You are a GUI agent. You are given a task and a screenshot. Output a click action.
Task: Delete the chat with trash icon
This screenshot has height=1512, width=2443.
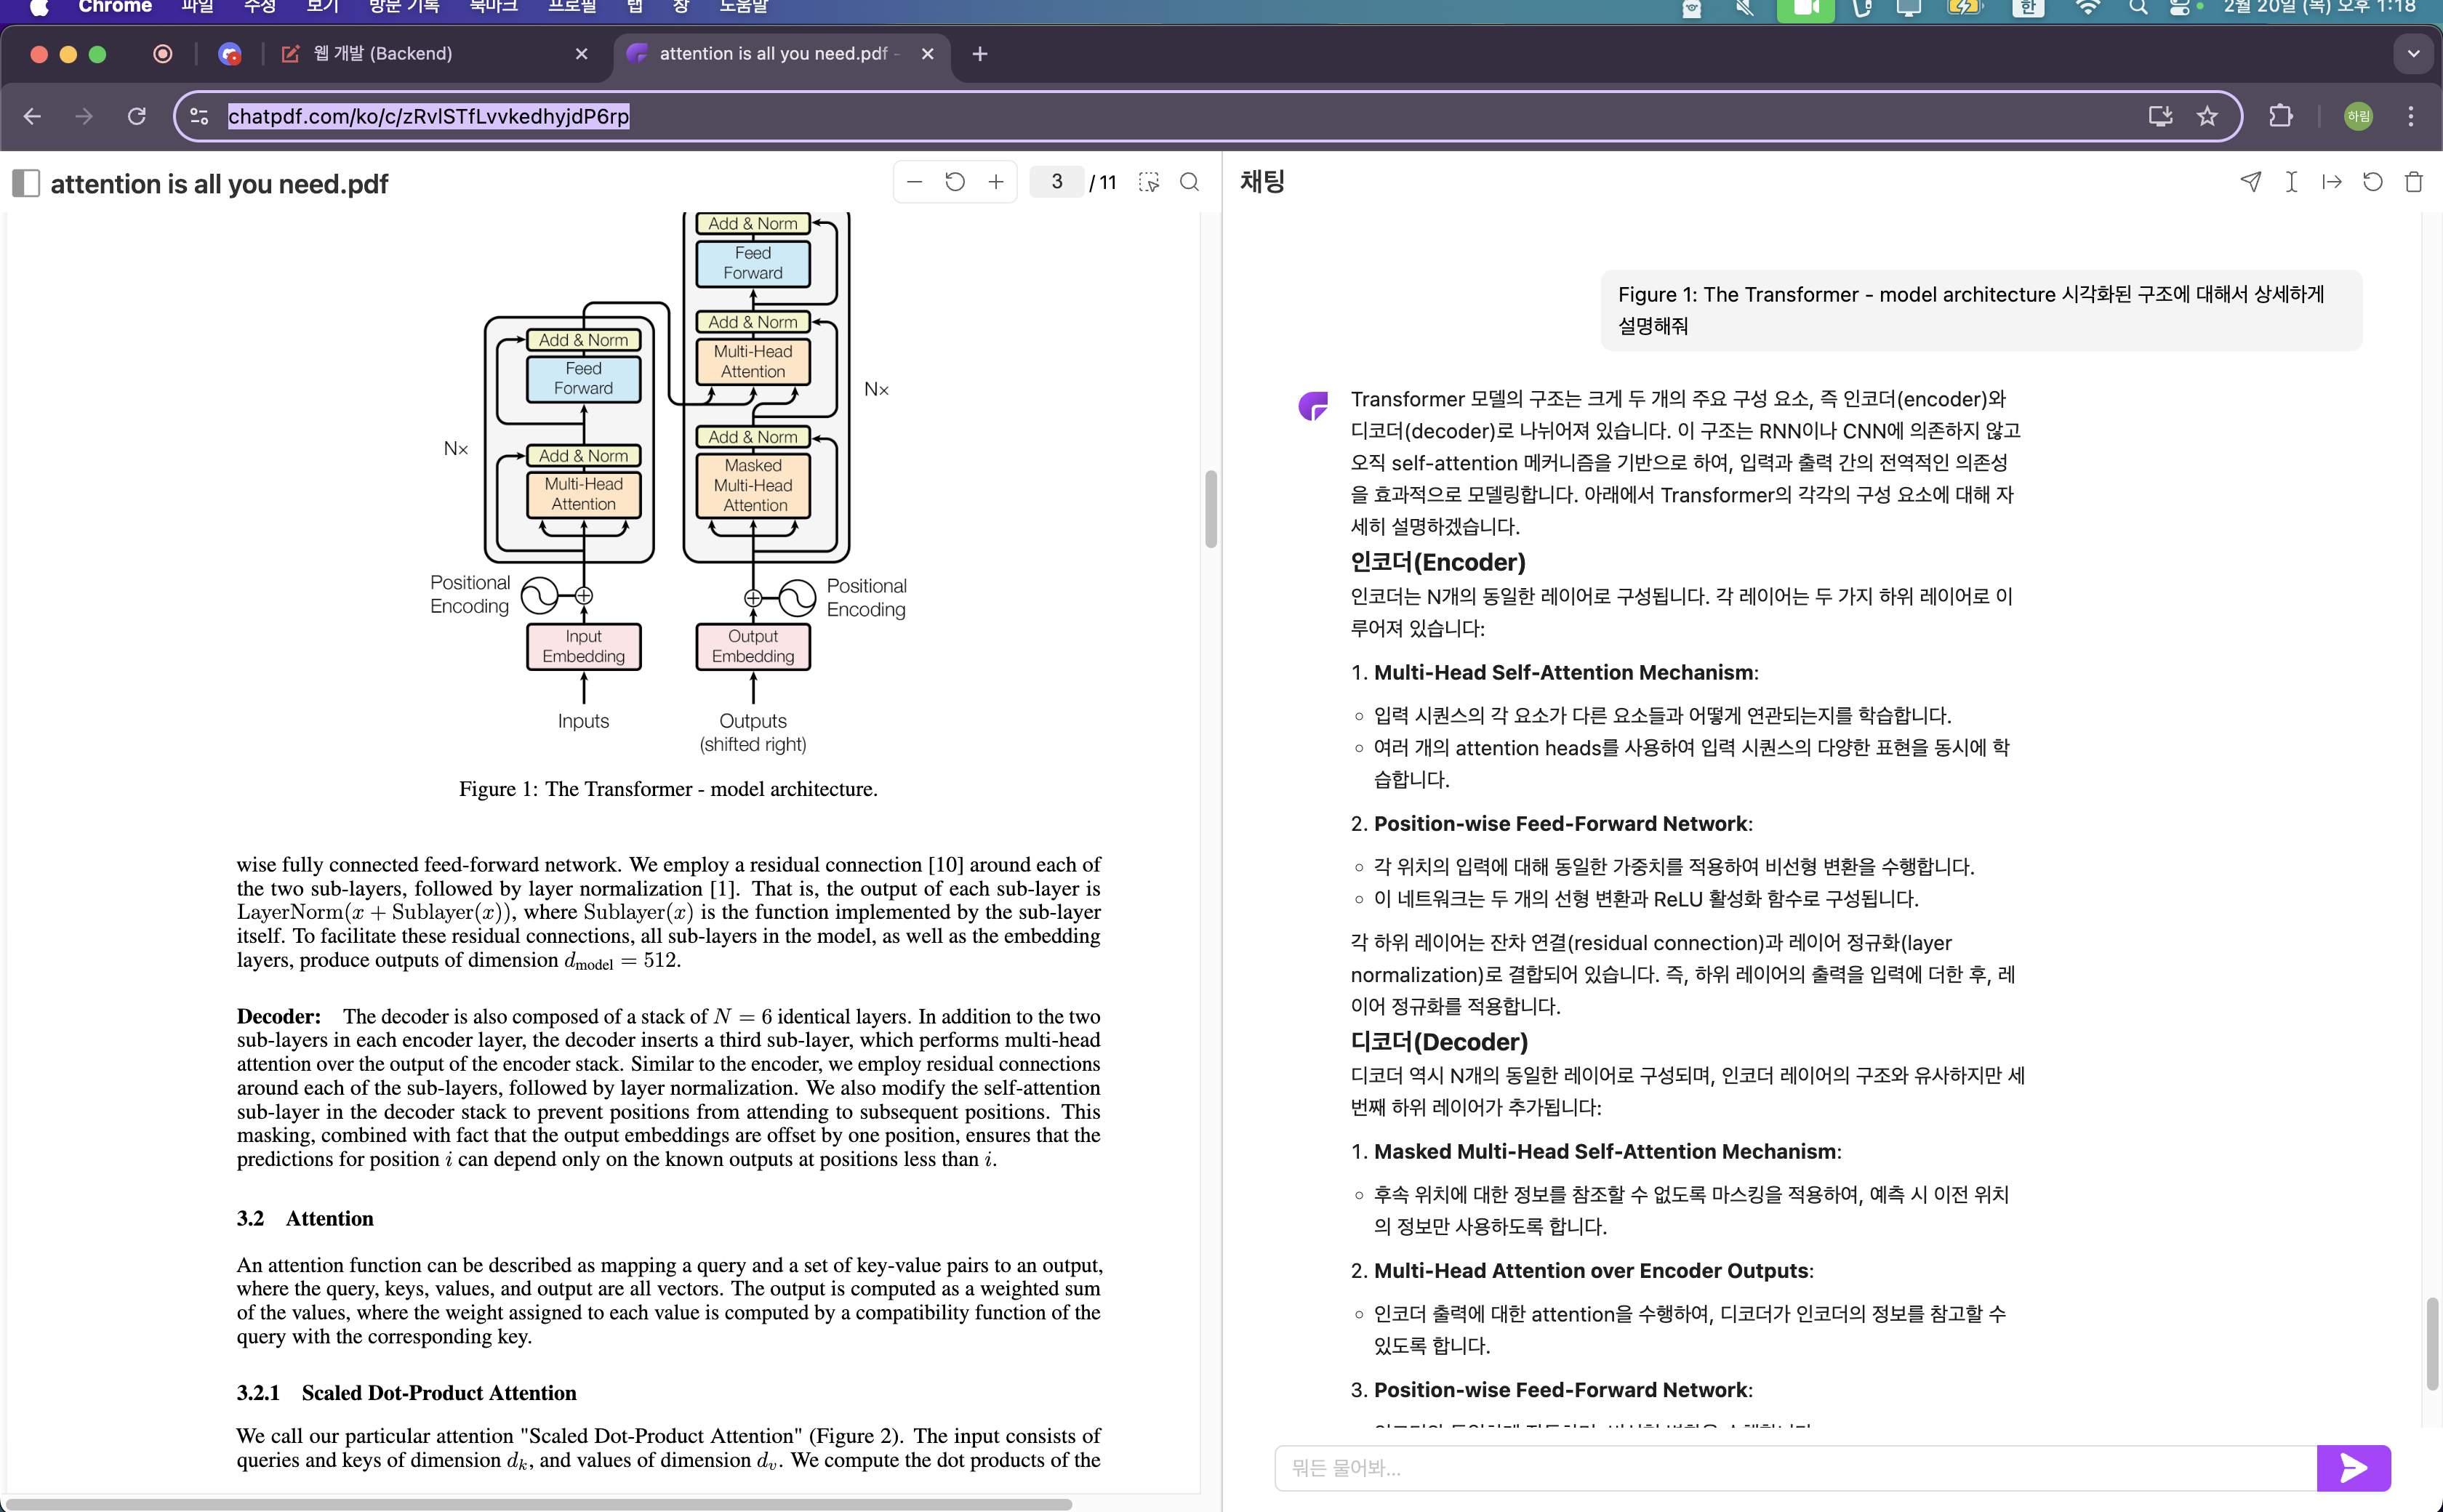2414,182
